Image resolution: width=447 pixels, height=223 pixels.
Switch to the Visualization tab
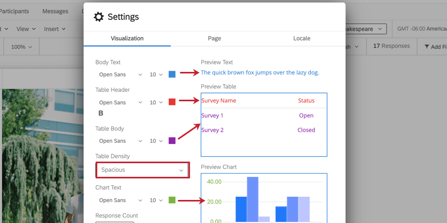(127, 38)
